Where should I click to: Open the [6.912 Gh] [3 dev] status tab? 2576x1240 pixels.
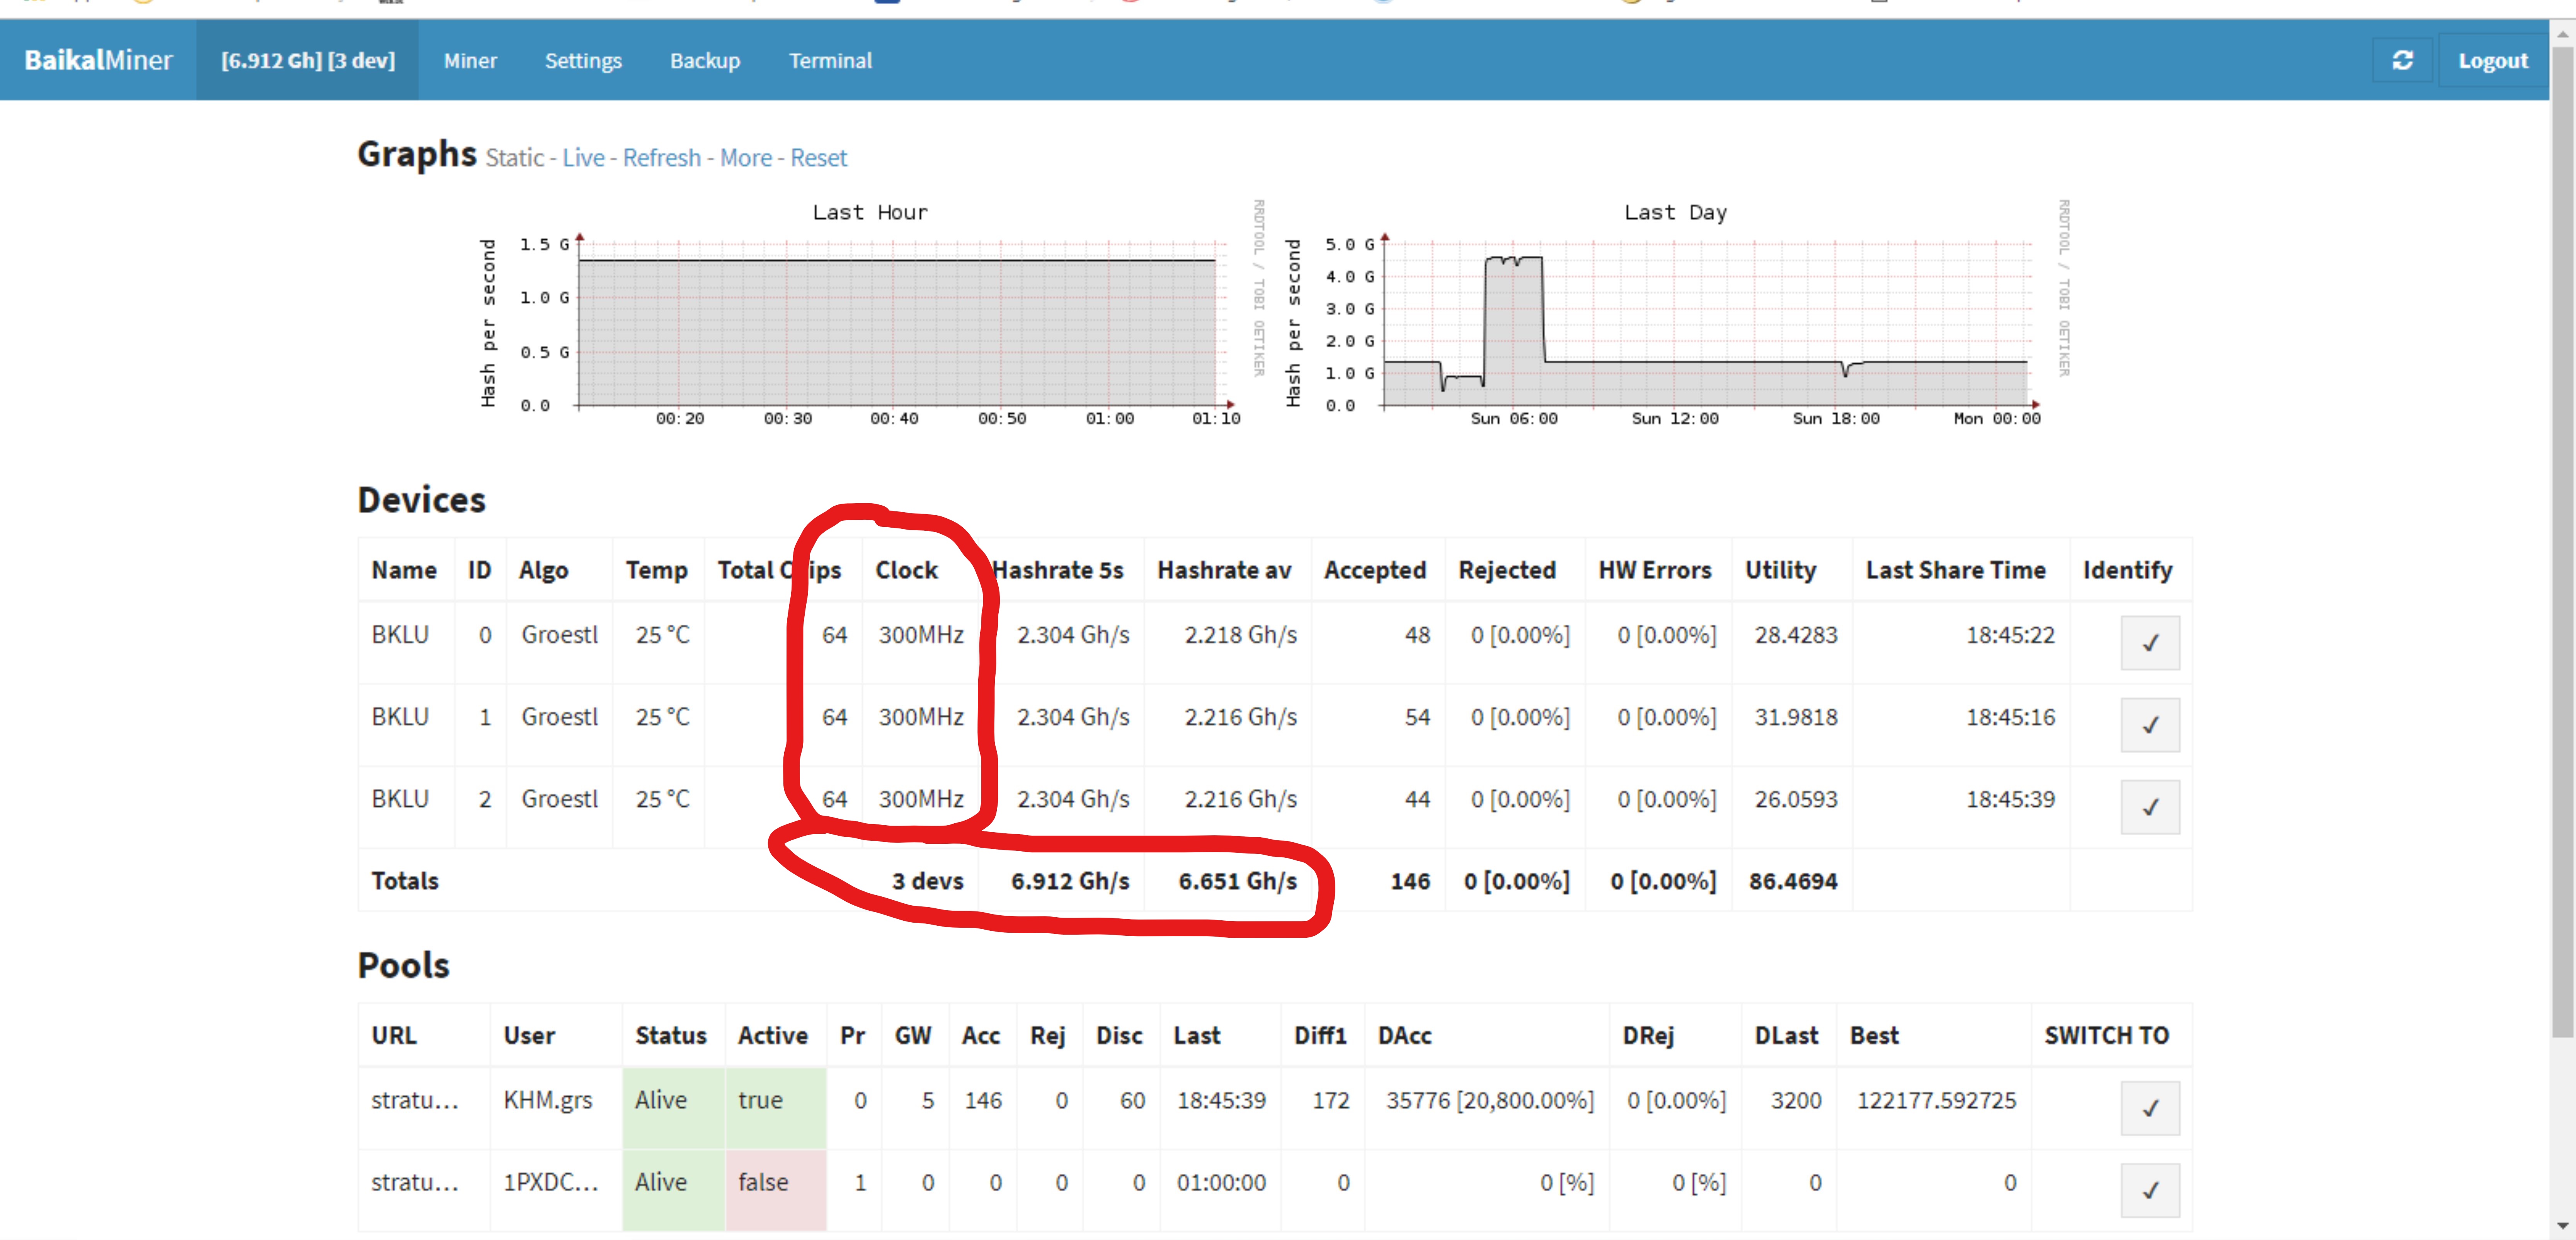click(x=308, y=60)
